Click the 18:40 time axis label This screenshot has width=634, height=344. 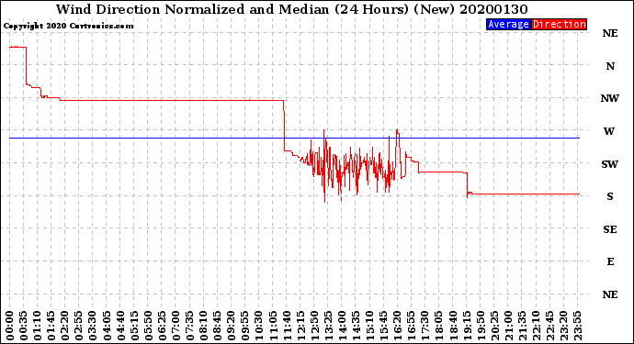tap(453, 326)
